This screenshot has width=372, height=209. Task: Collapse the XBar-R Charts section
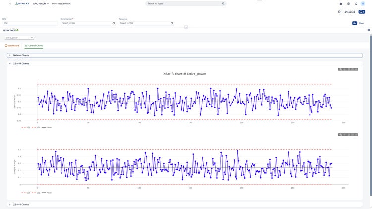coord(185,64)
